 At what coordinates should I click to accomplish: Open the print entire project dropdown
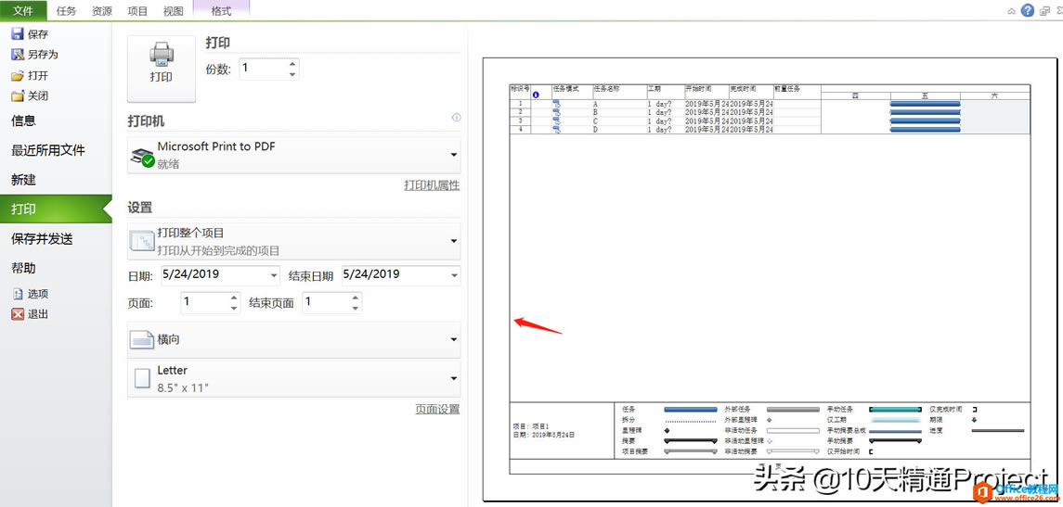(x=294, y=242)
